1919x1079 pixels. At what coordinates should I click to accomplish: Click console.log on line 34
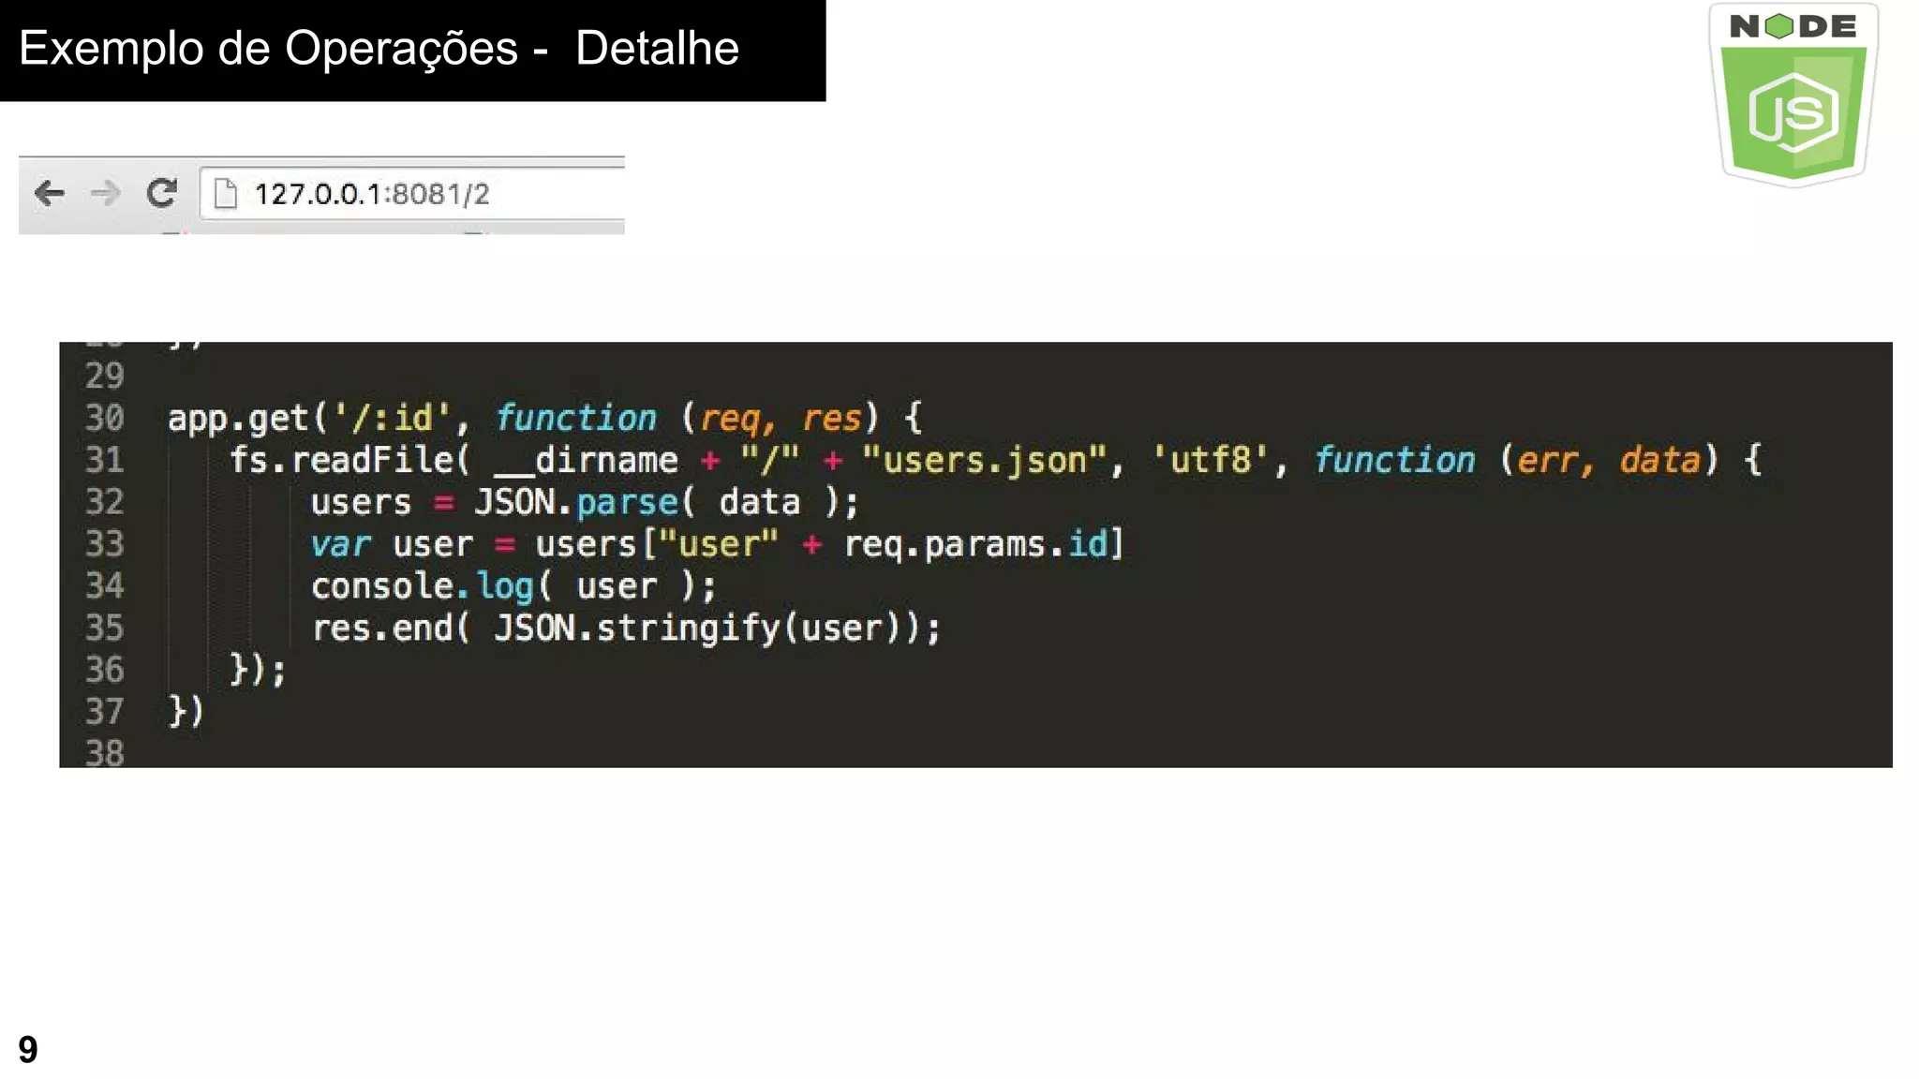pos(422,586)
